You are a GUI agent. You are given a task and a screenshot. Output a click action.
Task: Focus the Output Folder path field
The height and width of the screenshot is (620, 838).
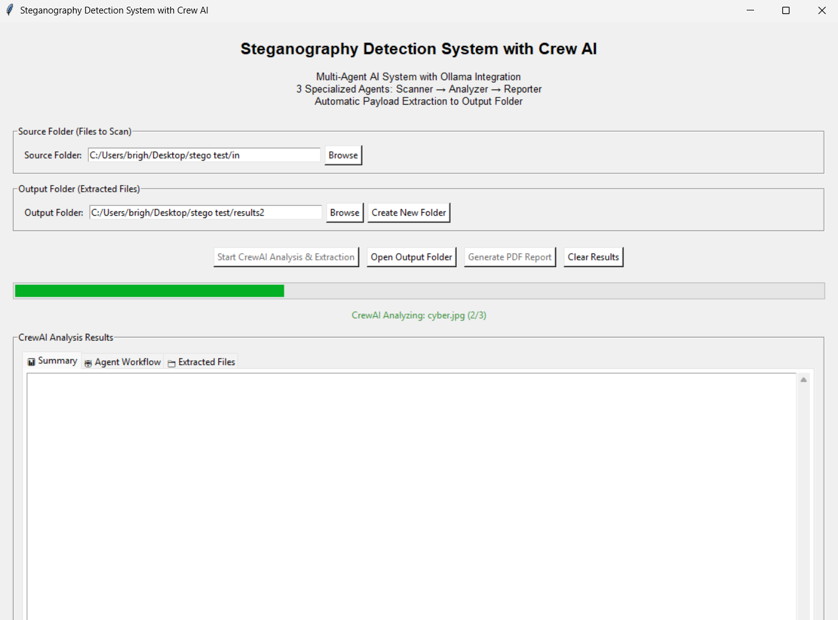point(205,213)
